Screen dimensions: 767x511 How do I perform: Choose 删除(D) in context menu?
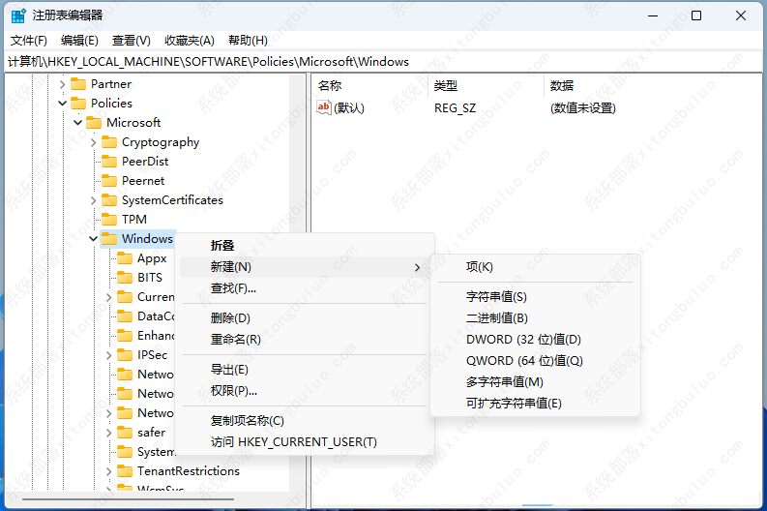point(230,318)
